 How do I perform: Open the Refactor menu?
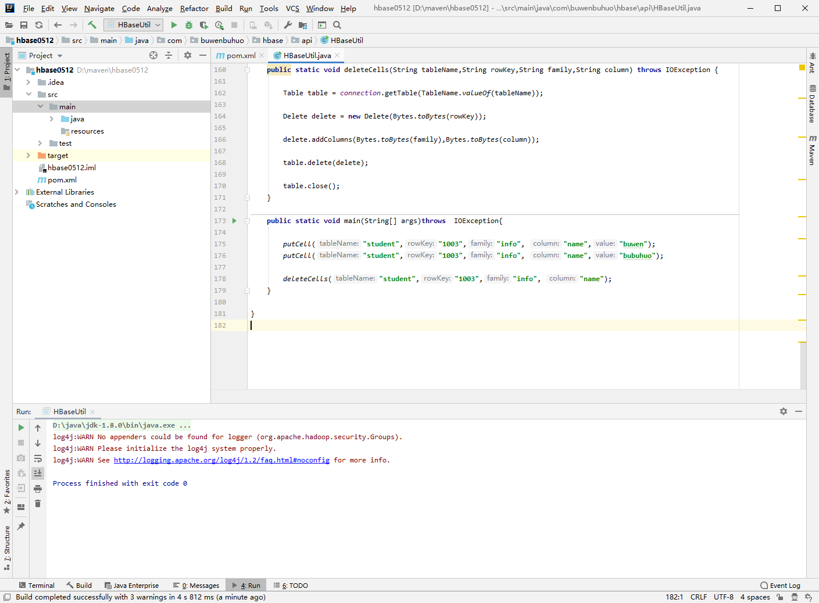(x=194, y=8)
